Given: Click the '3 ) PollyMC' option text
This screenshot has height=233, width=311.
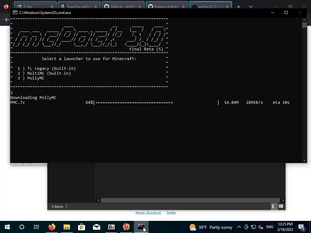Looking at the screenshot, I should click(x=31, y=78).
